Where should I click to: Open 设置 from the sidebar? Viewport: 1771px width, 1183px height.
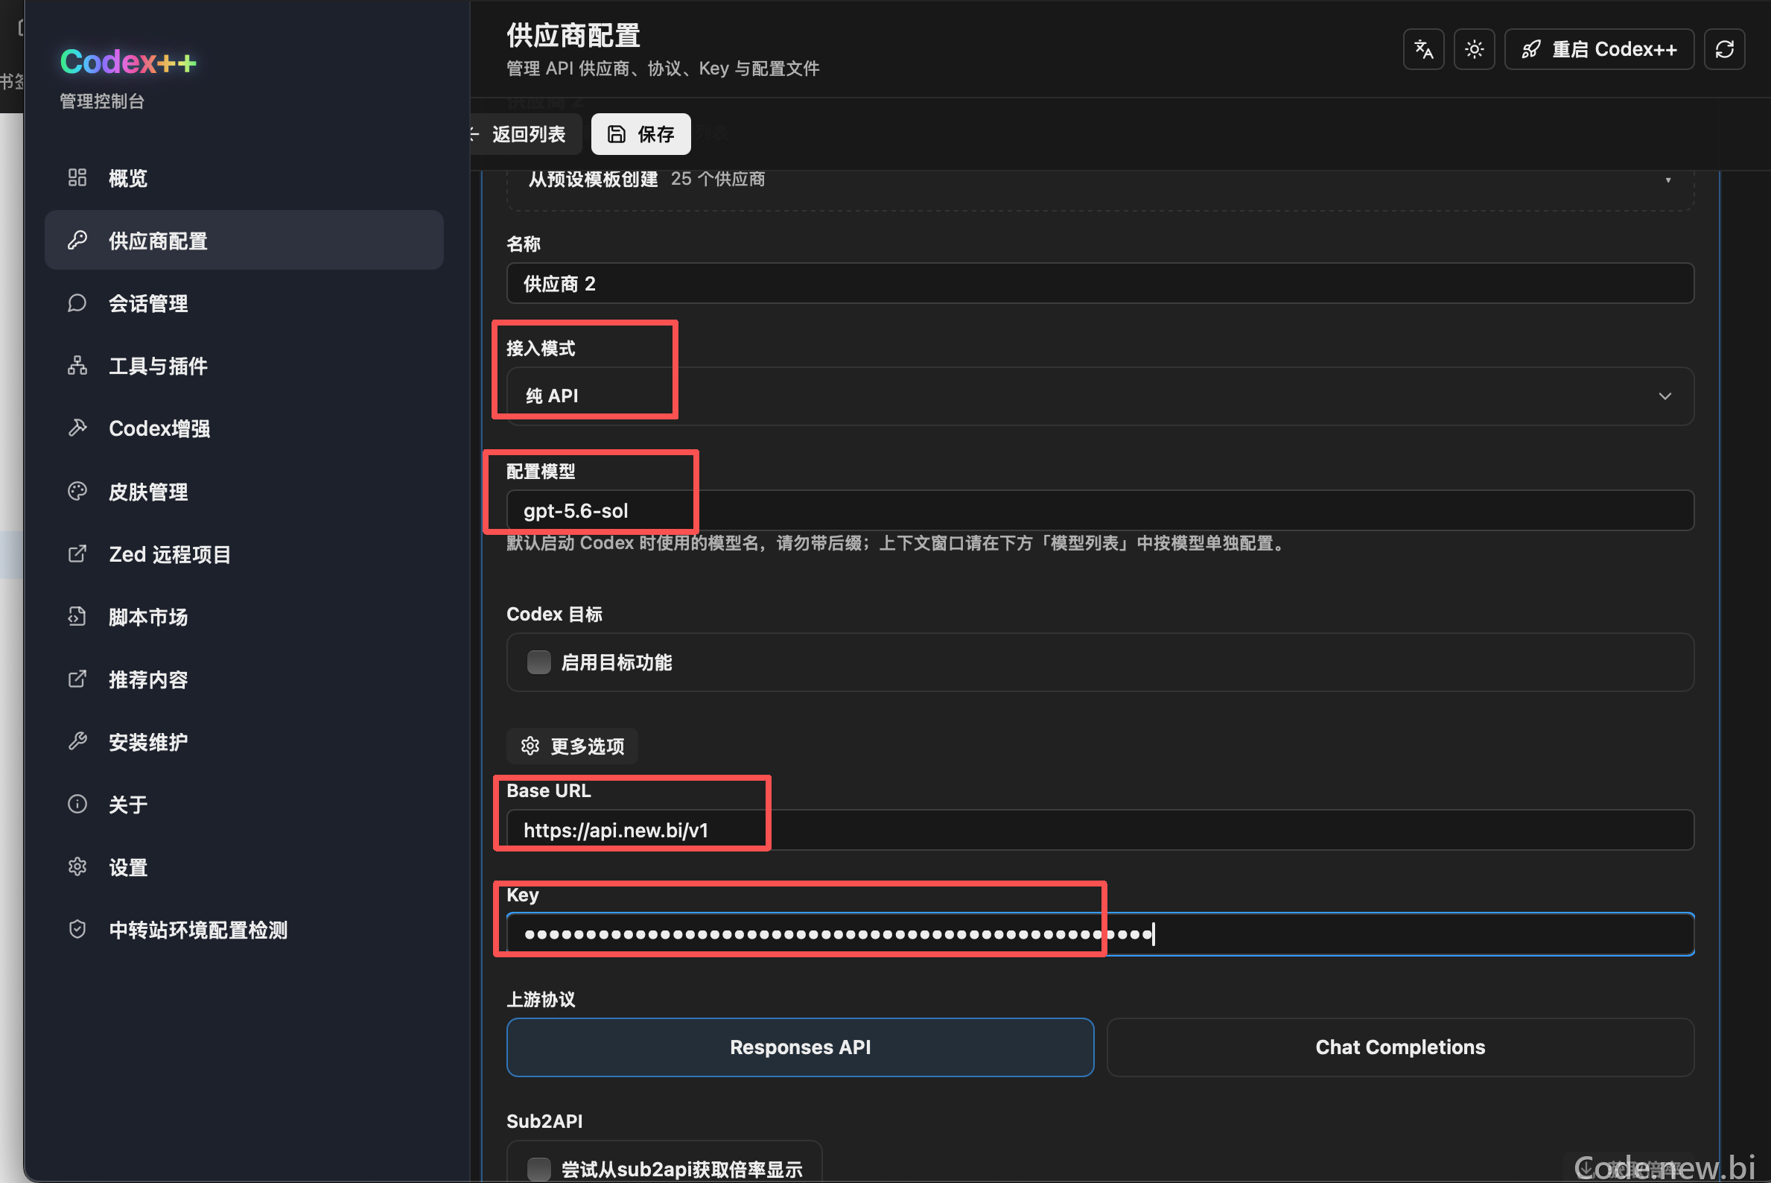[x=244, y=868]
